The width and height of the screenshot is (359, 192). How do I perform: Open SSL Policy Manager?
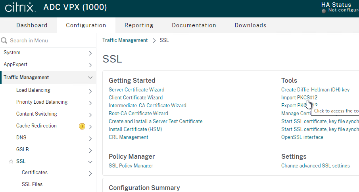tap(131, 166)
